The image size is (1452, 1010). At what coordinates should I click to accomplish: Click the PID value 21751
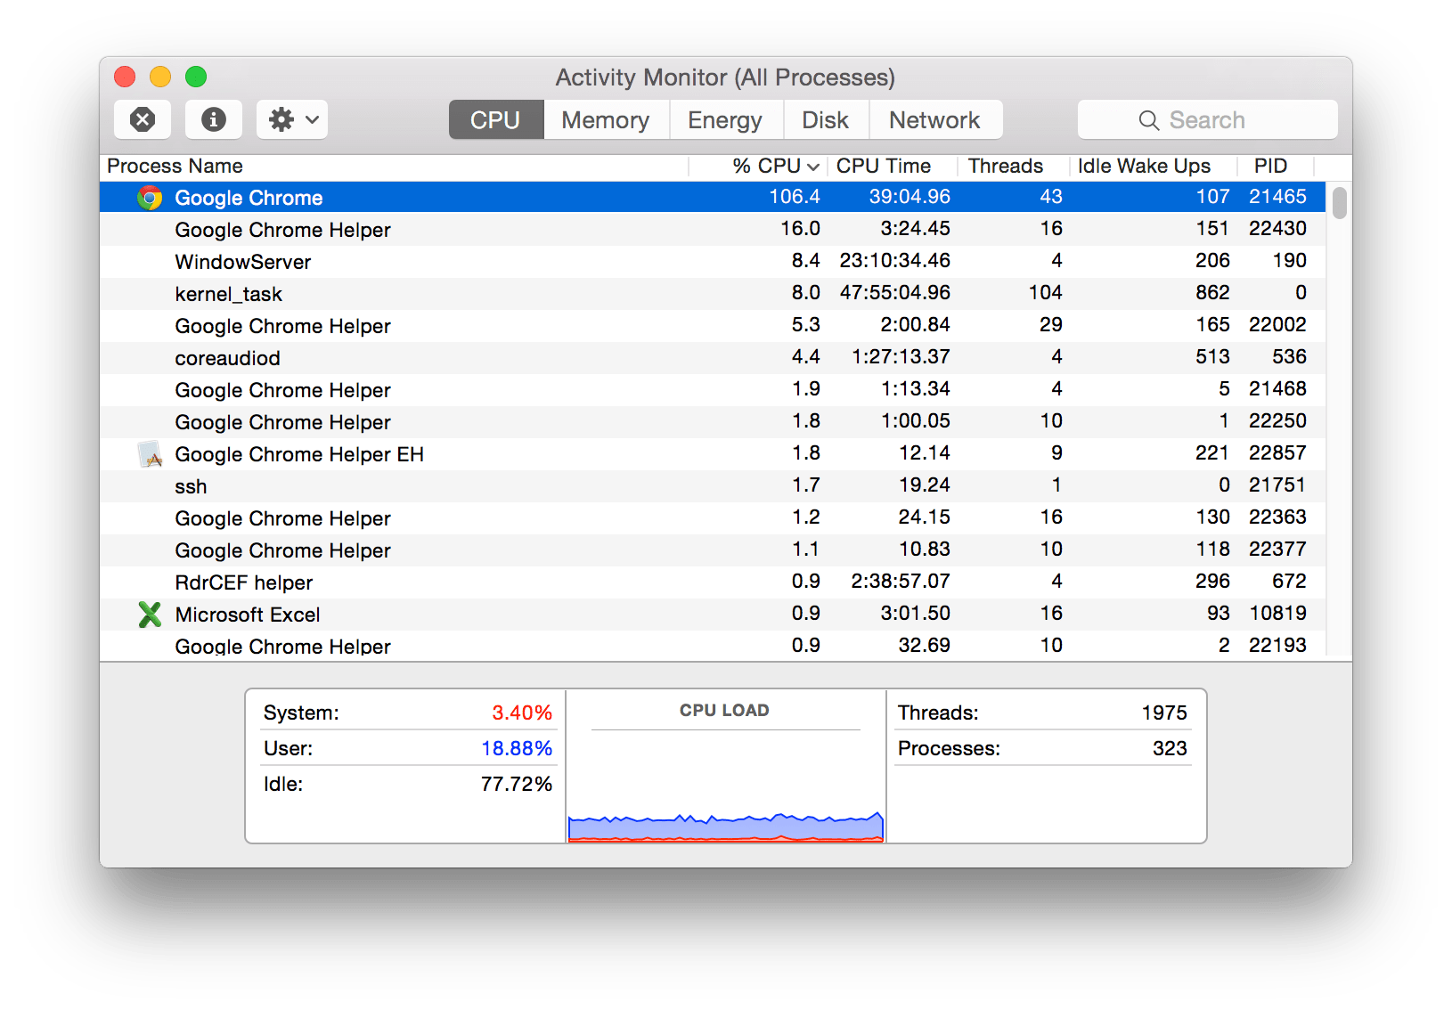[x=1277, y=485]
